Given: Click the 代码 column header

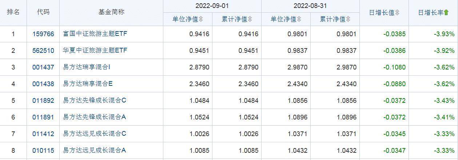Looking at the screenshot, I should (x=43, y=12).
